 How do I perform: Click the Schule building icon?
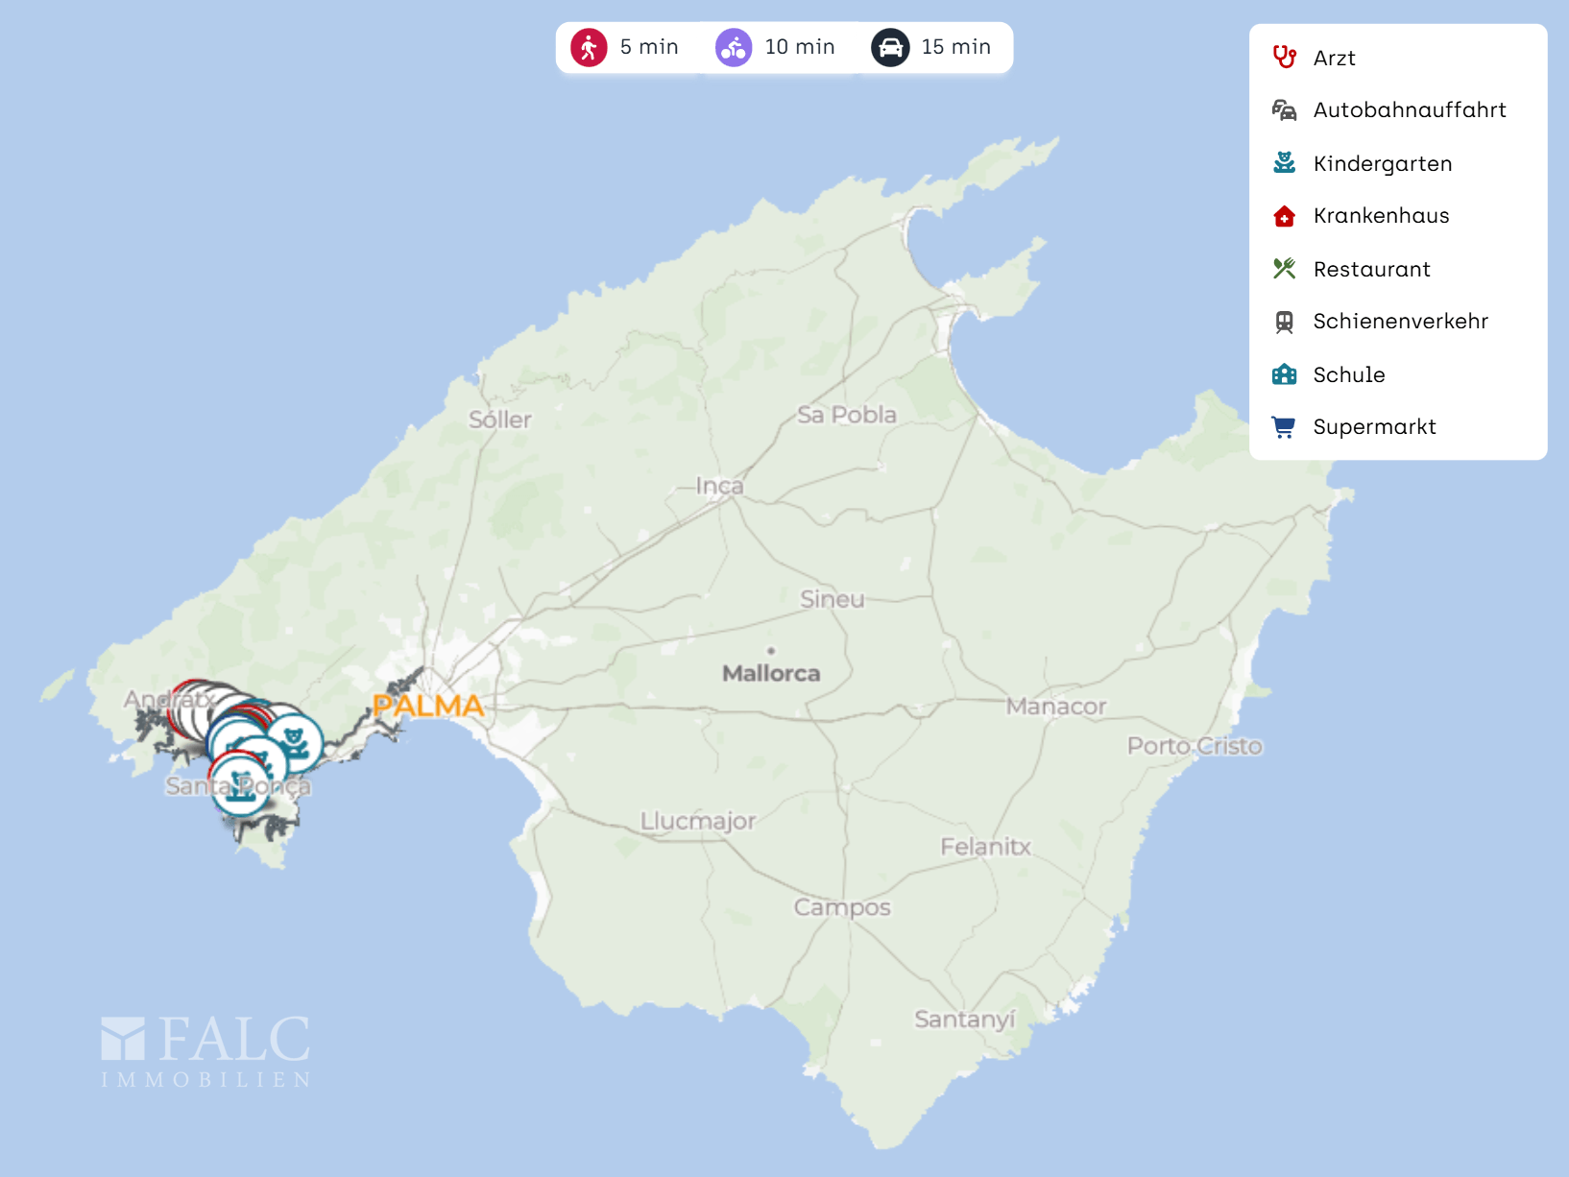[x=1284, y=374]
